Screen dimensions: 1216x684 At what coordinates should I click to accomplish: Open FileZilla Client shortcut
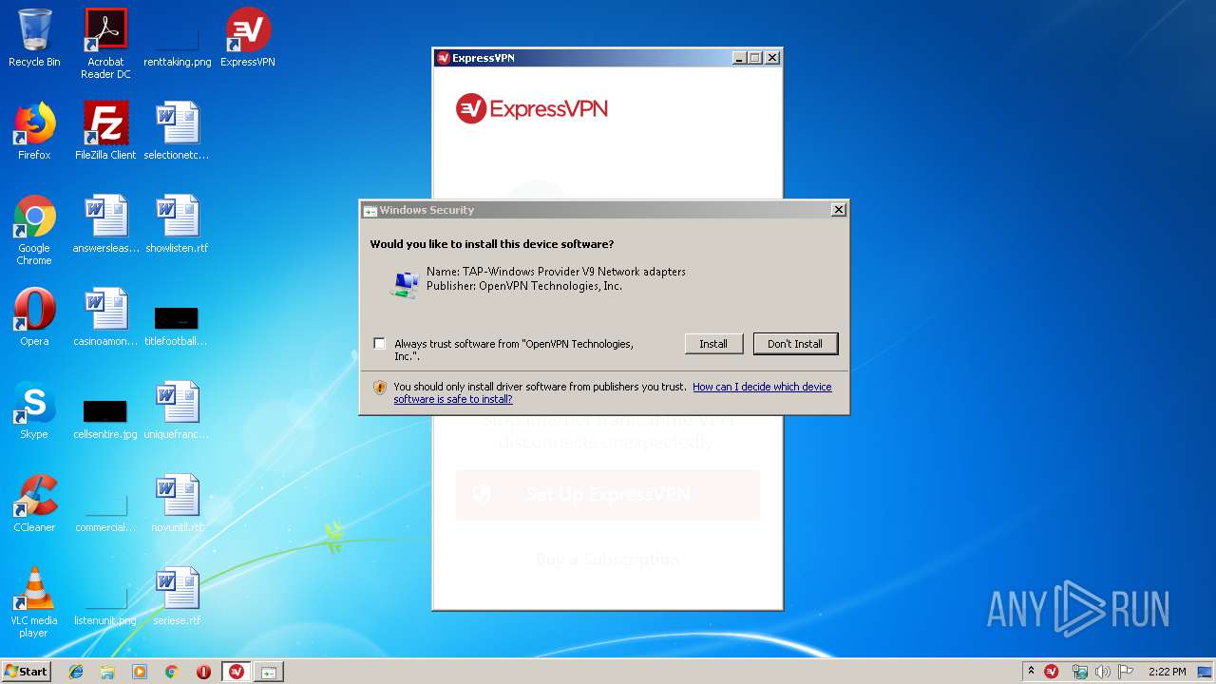tap(105, 131)
